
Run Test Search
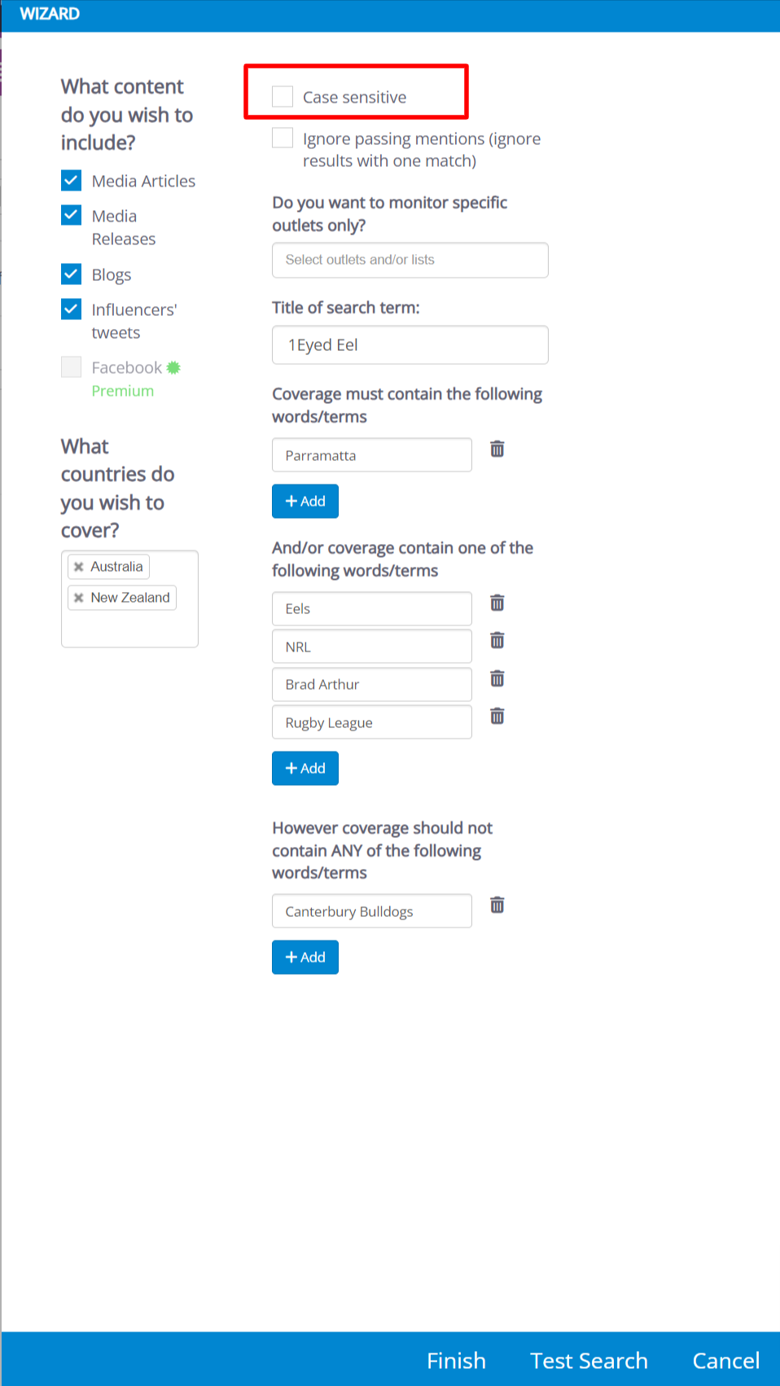point(589,1361)
